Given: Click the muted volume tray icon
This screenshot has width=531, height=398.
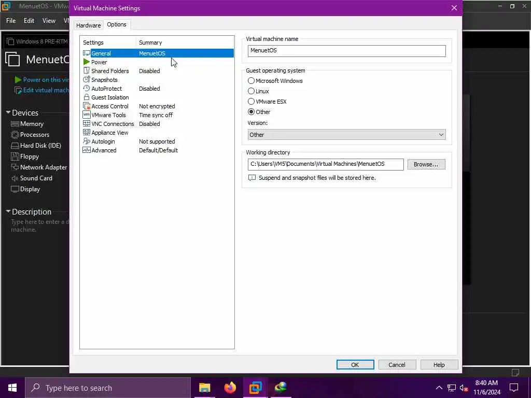Looking at the screenshot, I should (x=464, y=388).
